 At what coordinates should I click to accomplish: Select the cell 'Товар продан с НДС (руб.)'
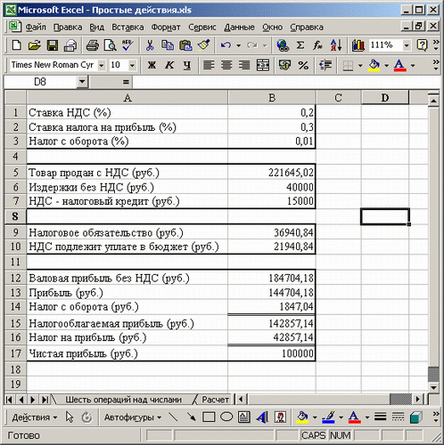point(127,173)
